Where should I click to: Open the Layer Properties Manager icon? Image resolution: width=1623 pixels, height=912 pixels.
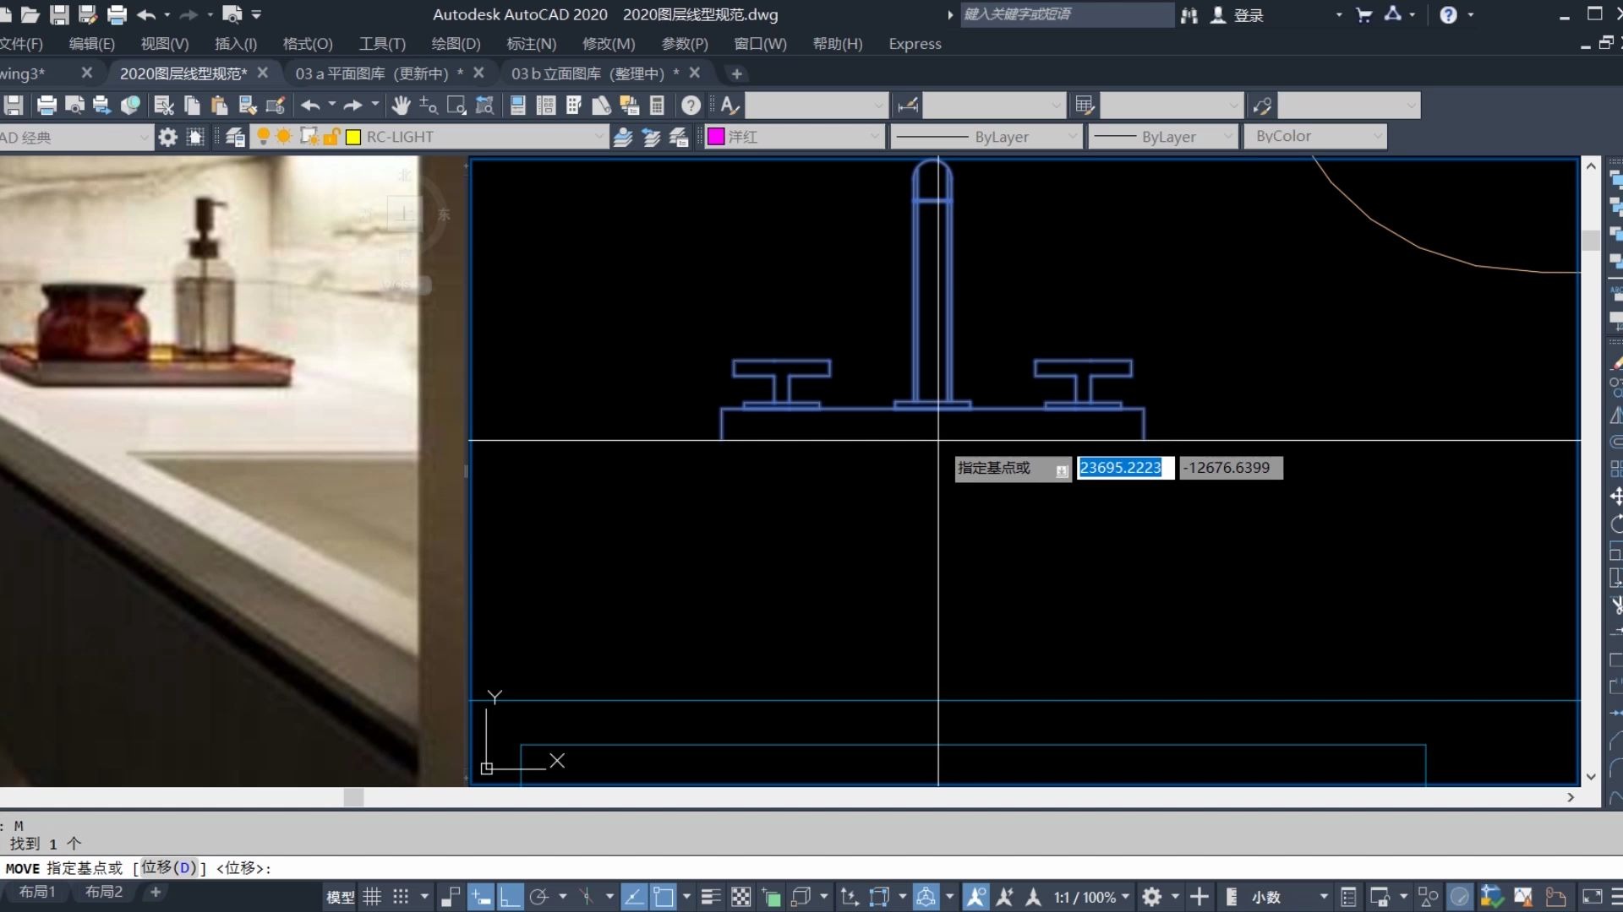point(235,137)
